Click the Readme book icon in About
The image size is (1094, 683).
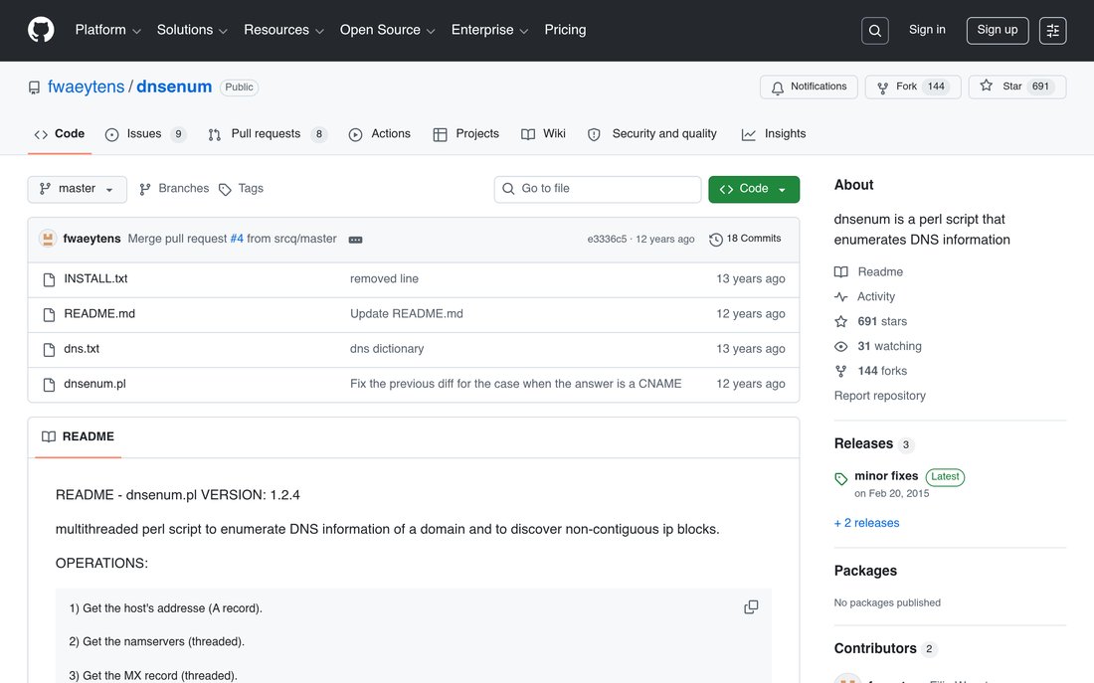840,272
